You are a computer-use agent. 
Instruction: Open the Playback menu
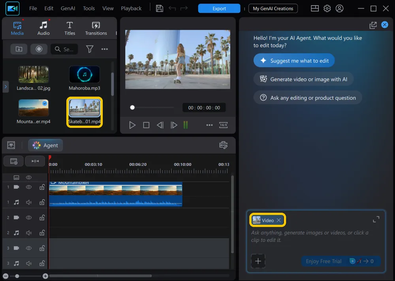[131, 8]
